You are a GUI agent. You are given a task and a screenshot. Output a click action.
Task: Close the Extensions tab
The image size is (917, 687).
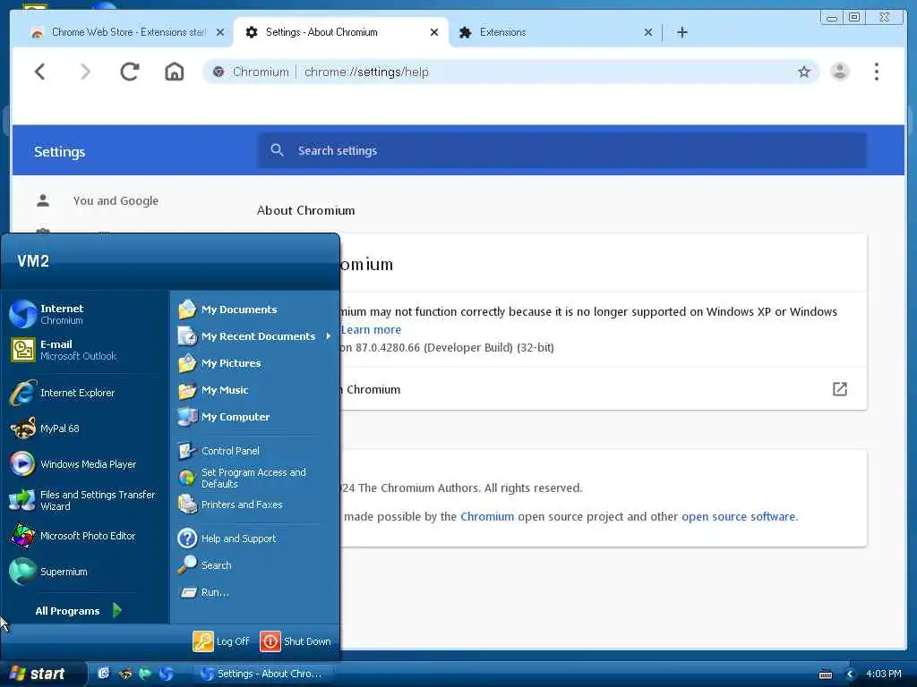coord(648,33)
